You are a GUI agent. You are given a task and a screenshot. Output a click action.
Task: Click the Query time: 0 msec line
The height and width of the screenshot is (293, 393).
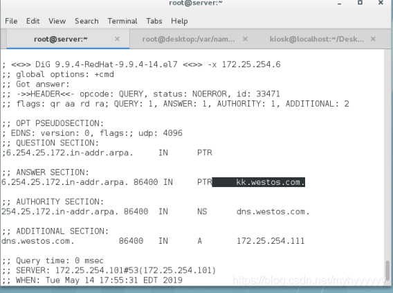click(x=53, y=260)
